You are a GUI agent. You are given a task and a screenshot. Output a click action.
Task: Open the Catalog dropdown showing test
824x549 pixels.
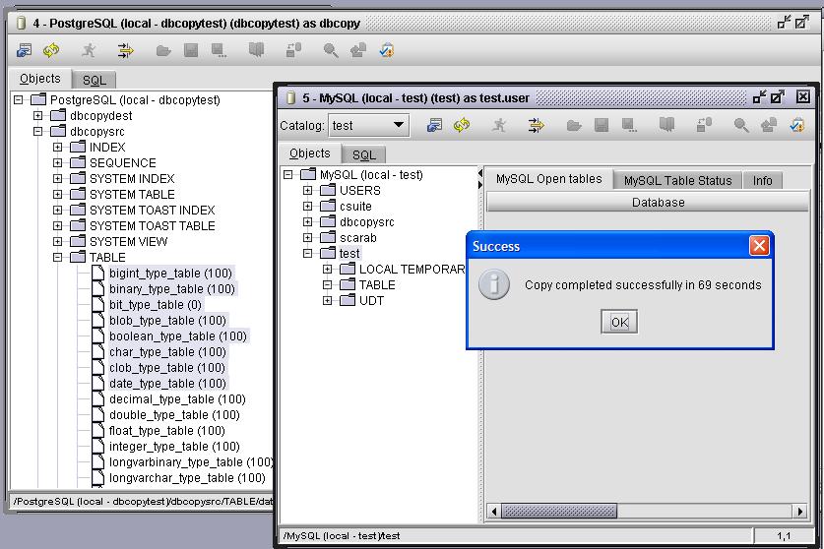pyautogui.click(x=369, y=125)
